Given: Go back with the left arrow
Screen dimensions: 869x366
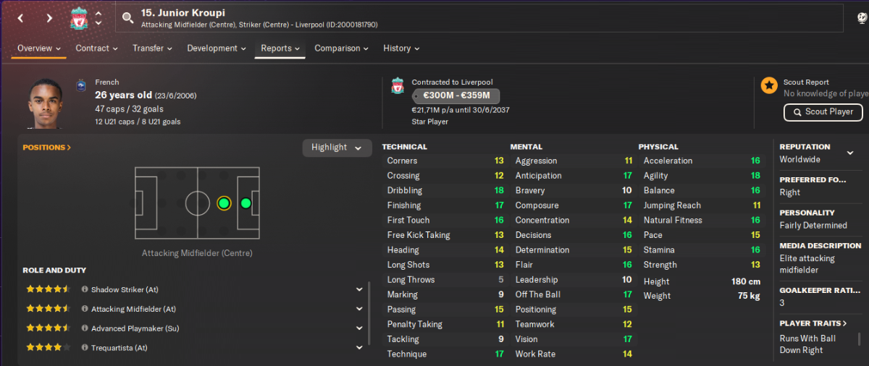Looking at the screenshot, I should 20,18.
